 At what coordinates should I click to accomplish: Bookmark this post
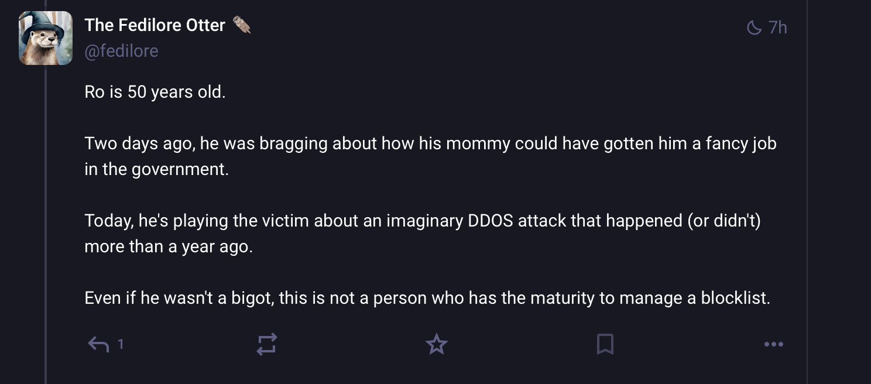(605, 344)
